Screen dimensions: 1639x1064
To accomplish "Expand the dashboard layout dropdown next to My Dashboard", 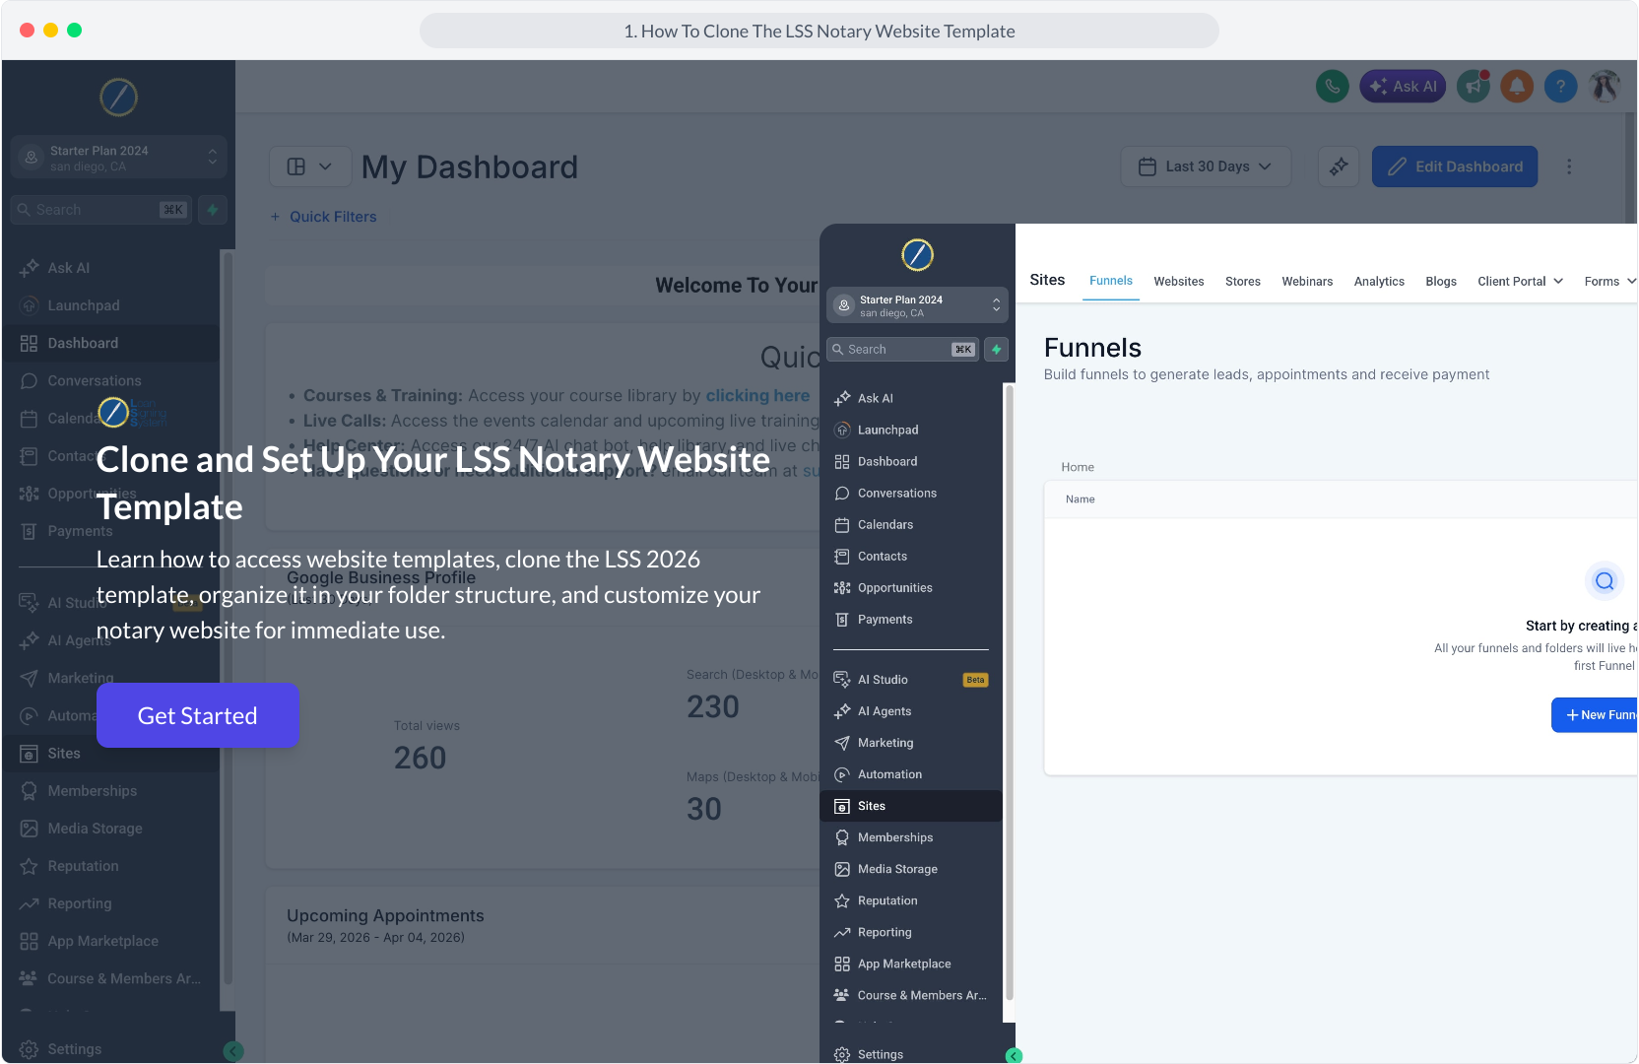I will (310, 166).
